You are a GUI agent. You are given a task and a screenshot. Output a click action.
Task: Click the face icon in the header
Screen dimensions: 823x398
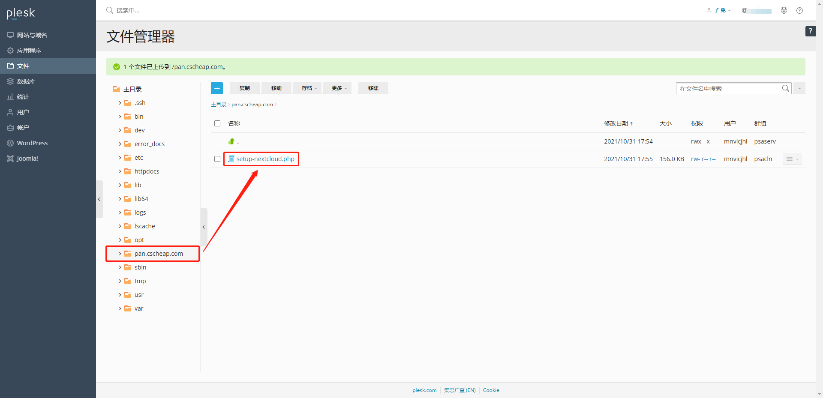point(784,10)
